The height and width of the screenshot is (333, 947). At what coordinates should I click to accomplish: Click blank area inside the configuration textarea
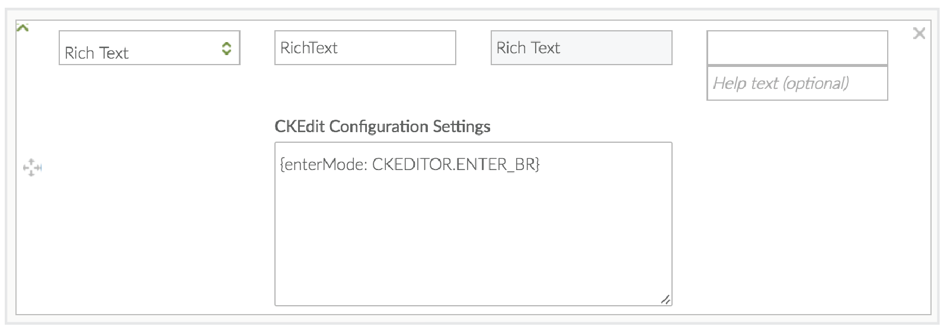472,237
